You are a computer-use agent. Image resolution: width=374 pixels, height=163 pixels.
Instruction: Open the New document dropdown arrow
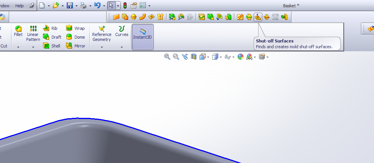(x=49, y=6)
